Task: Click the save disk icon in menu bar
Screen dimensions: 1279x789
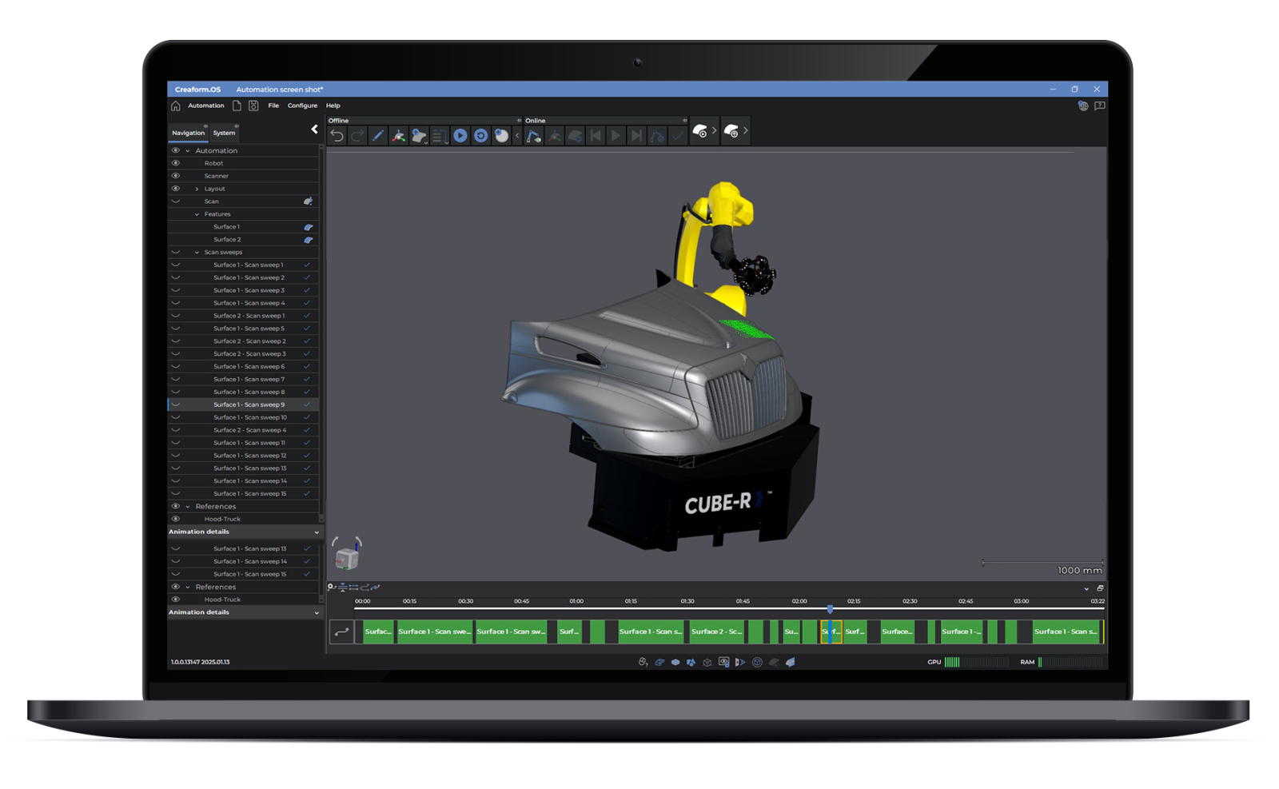Action: [x=253, y=106]
